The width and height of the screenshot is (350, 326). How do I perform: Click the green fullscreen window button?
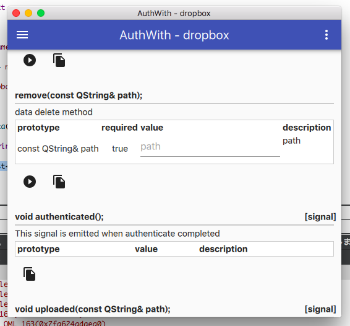click(41, 13)
